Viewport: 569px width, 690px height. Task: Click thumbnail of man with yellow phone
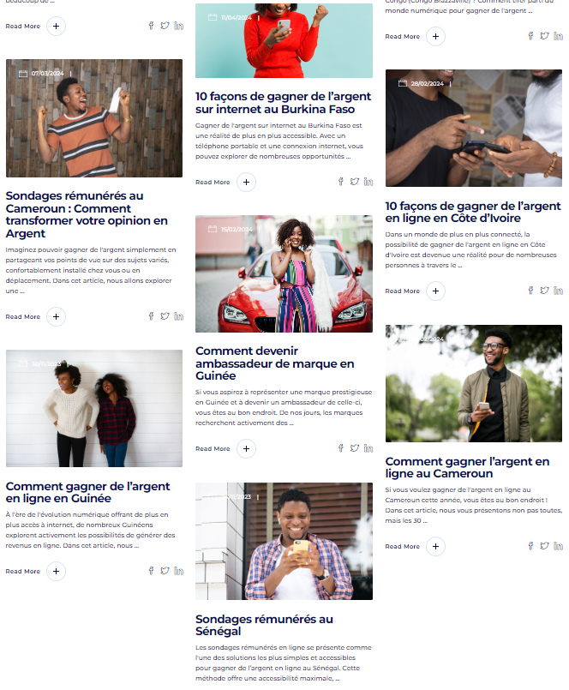[284, 541]
